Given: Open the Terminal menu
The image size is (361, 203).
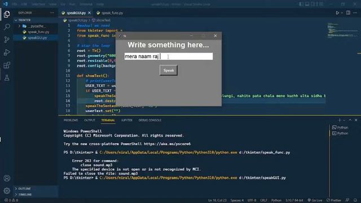Looking at the screenshot, I should (86, 4).
